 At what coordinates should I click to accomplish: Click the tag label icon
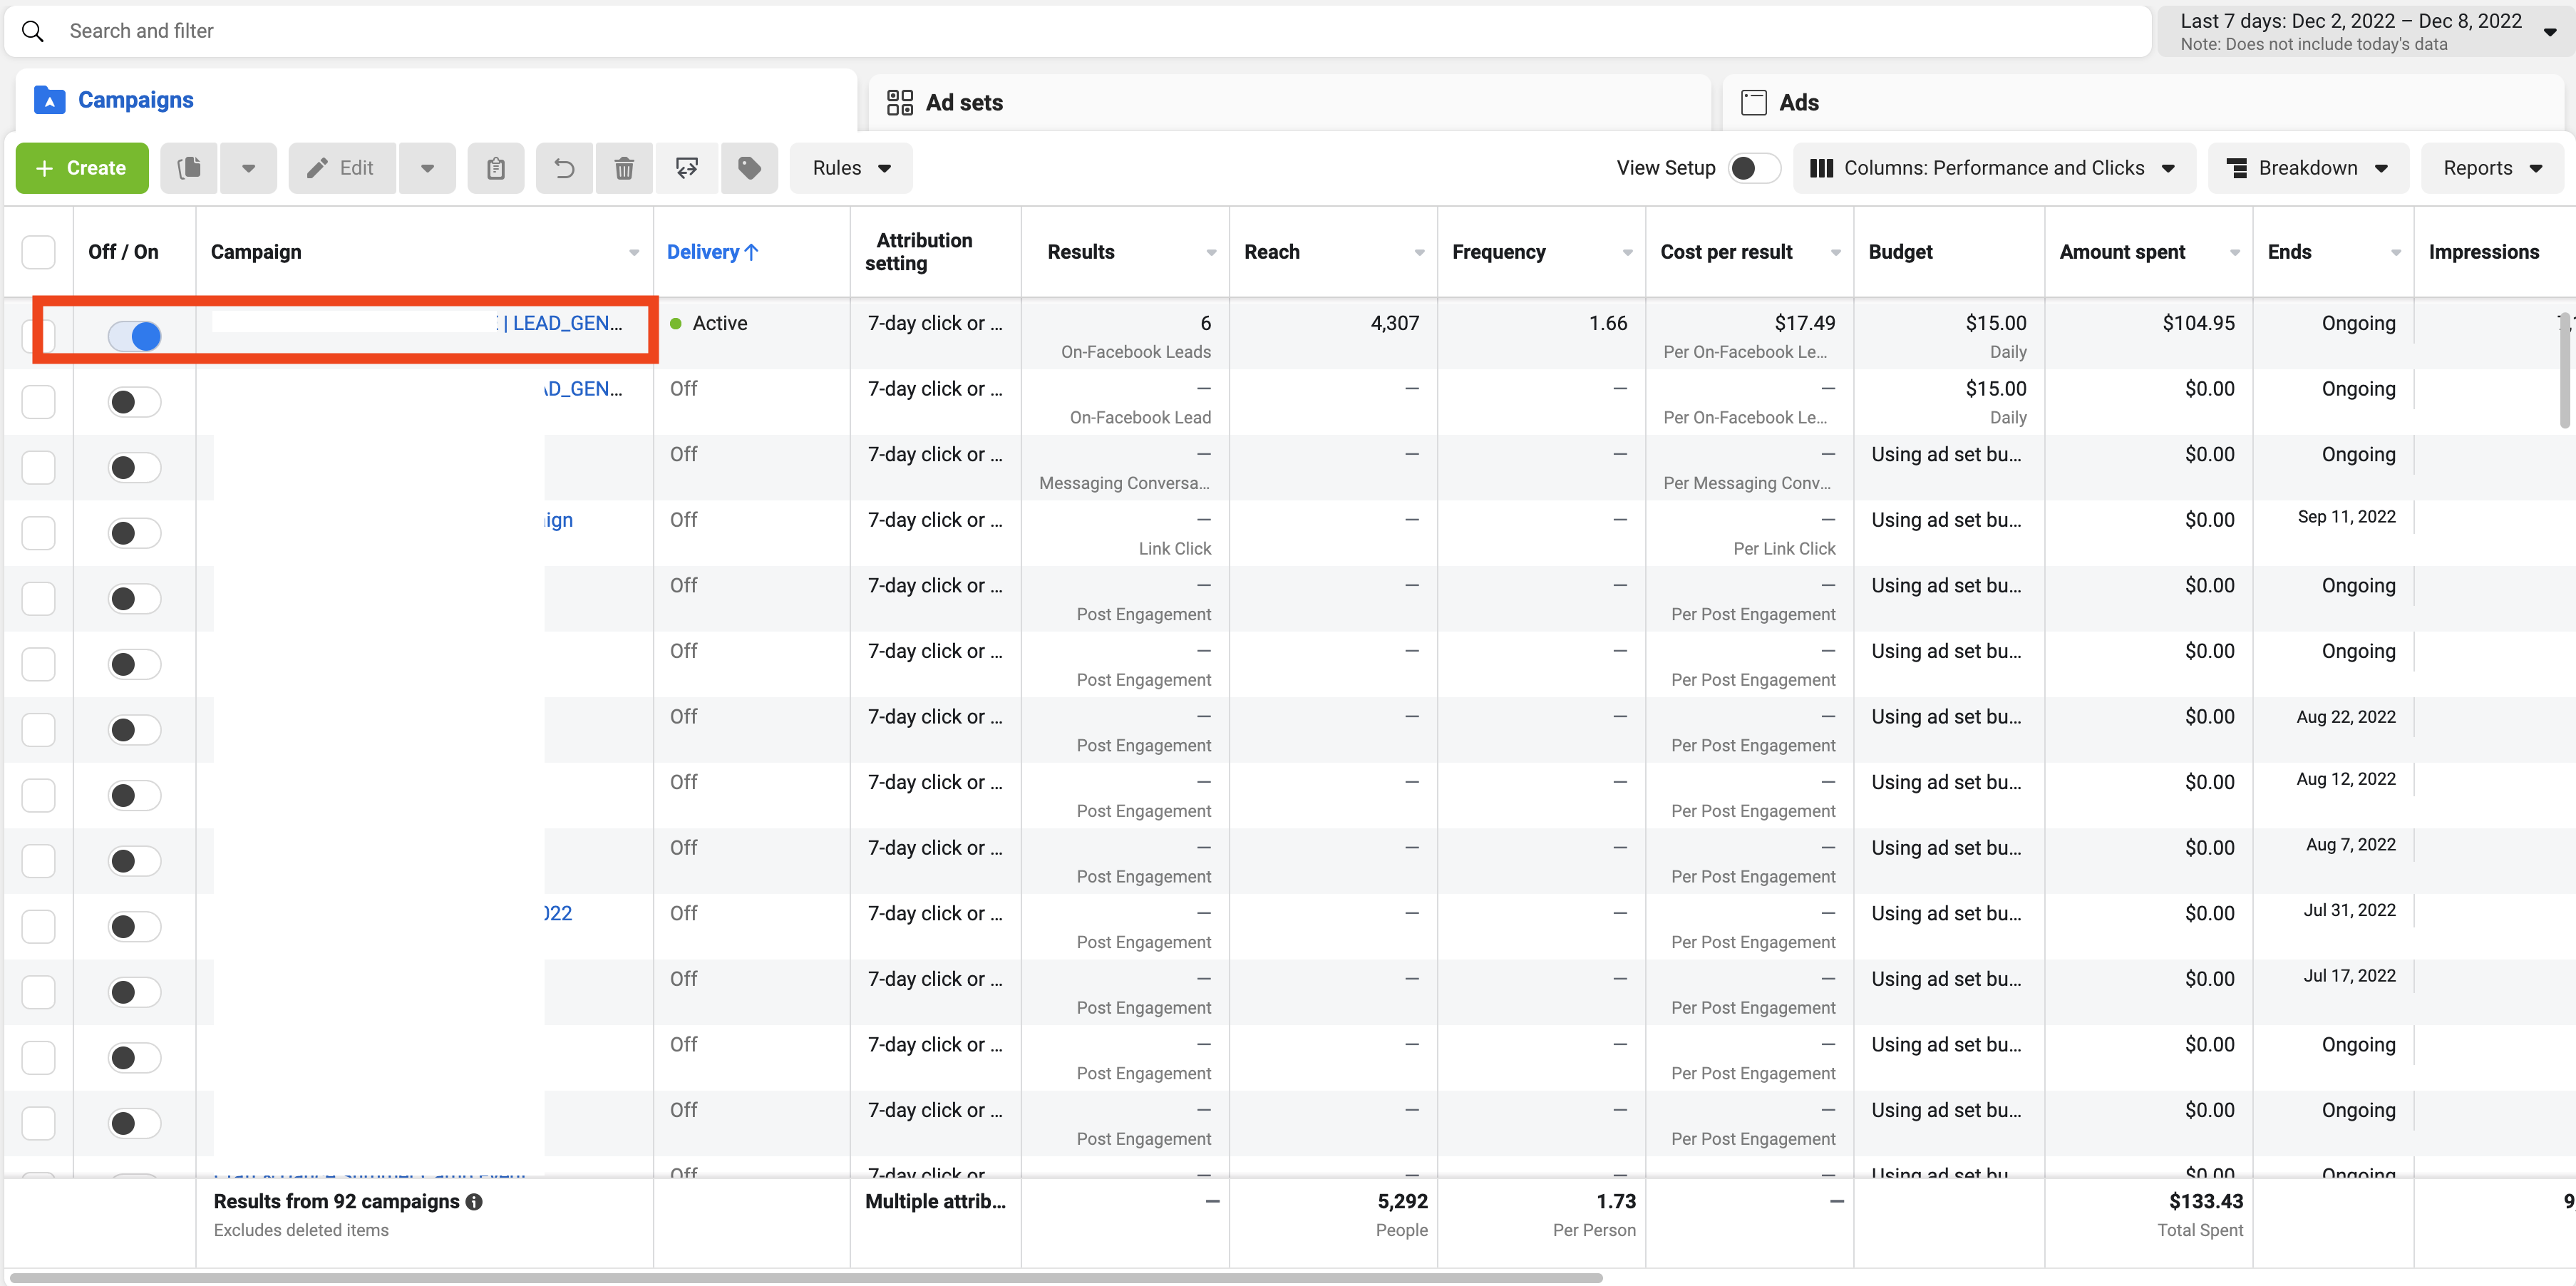(x=749, y=168)
